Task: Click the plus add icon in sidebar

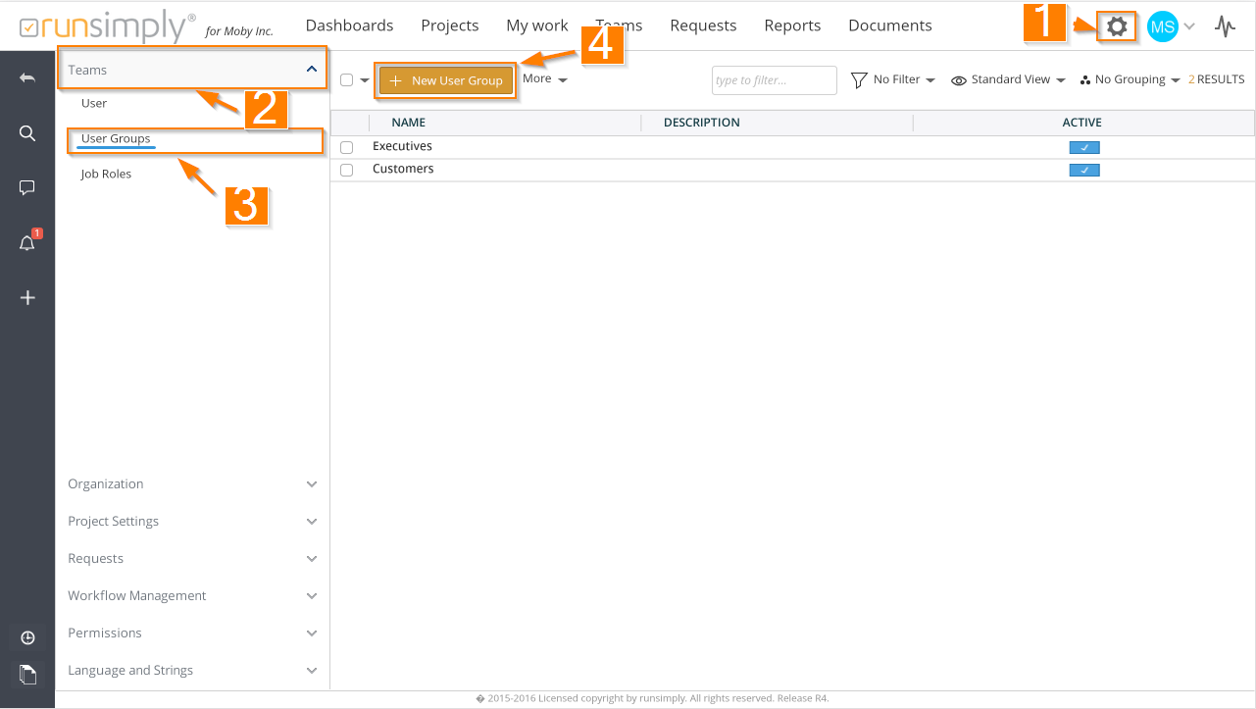Action: [x=27, y=298]
